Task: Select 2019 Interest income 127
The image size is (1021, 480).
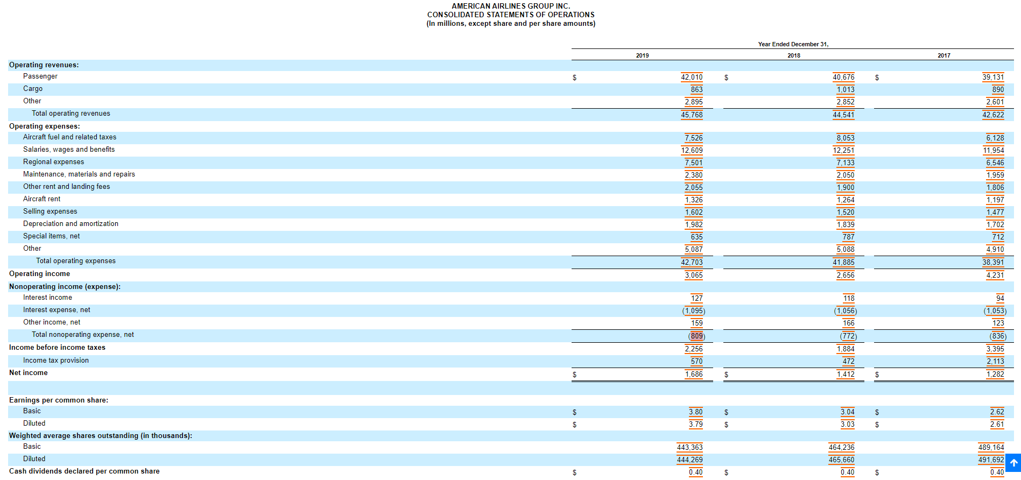Action: (696, 299)
